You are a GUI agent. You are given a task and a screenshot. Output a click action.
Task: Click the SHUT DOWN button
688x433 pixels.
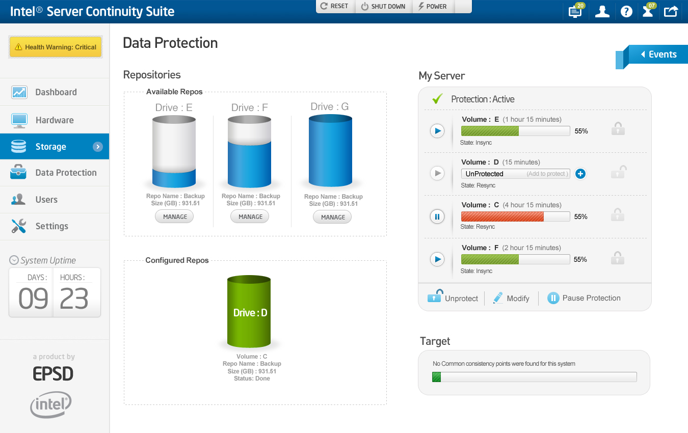(383, 6)
